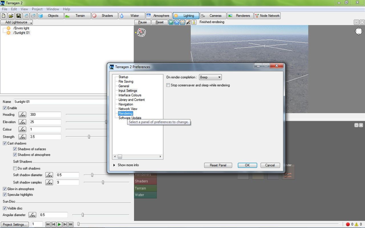This screenshot has height=228, width=365.
Task: Enable Stop screensaver and sleep while rendering
Action: point(168,85)
